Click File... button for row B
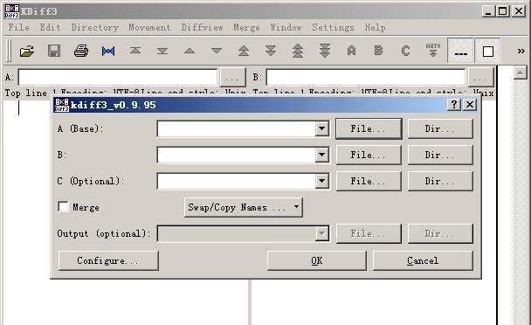This screenshot has width=531, height=325. coord(369,155)
